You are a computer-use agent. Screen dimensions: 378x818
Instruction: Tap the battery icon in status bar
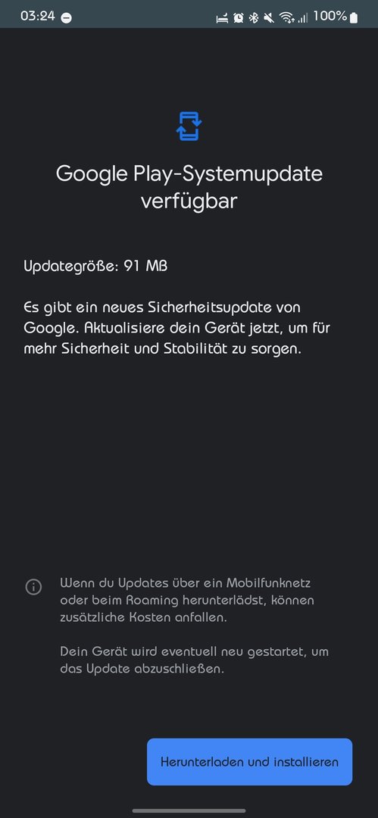point(354,17)
